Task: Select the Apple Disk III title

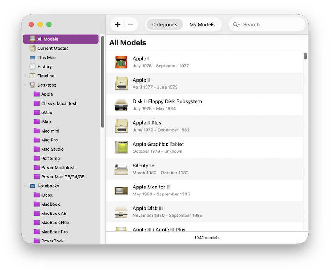Action: point(148,209)
